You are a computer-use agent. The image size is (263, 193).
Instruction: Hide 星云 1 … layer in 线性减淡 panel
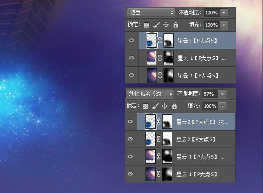[x=130, y=156]
